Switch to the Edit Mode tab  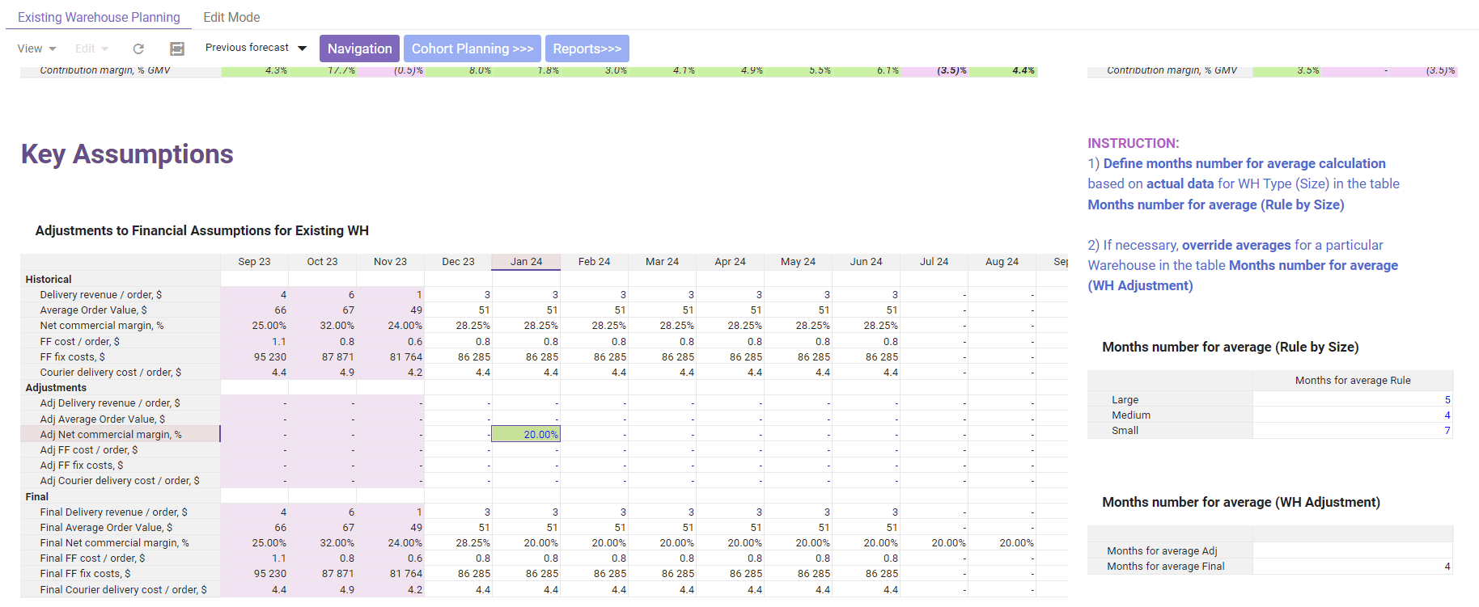[x=231, y=17]
